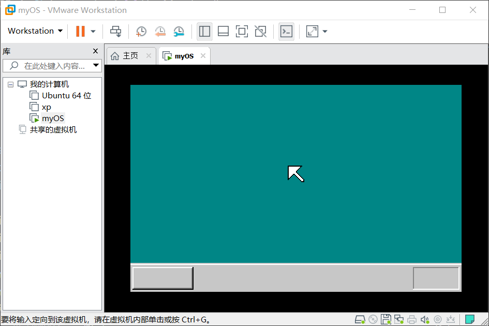This screenshot has height=326, width=489.
Task: Select 我的计算机 in the library
Action: pyautogui.click(x=49, y=84)
